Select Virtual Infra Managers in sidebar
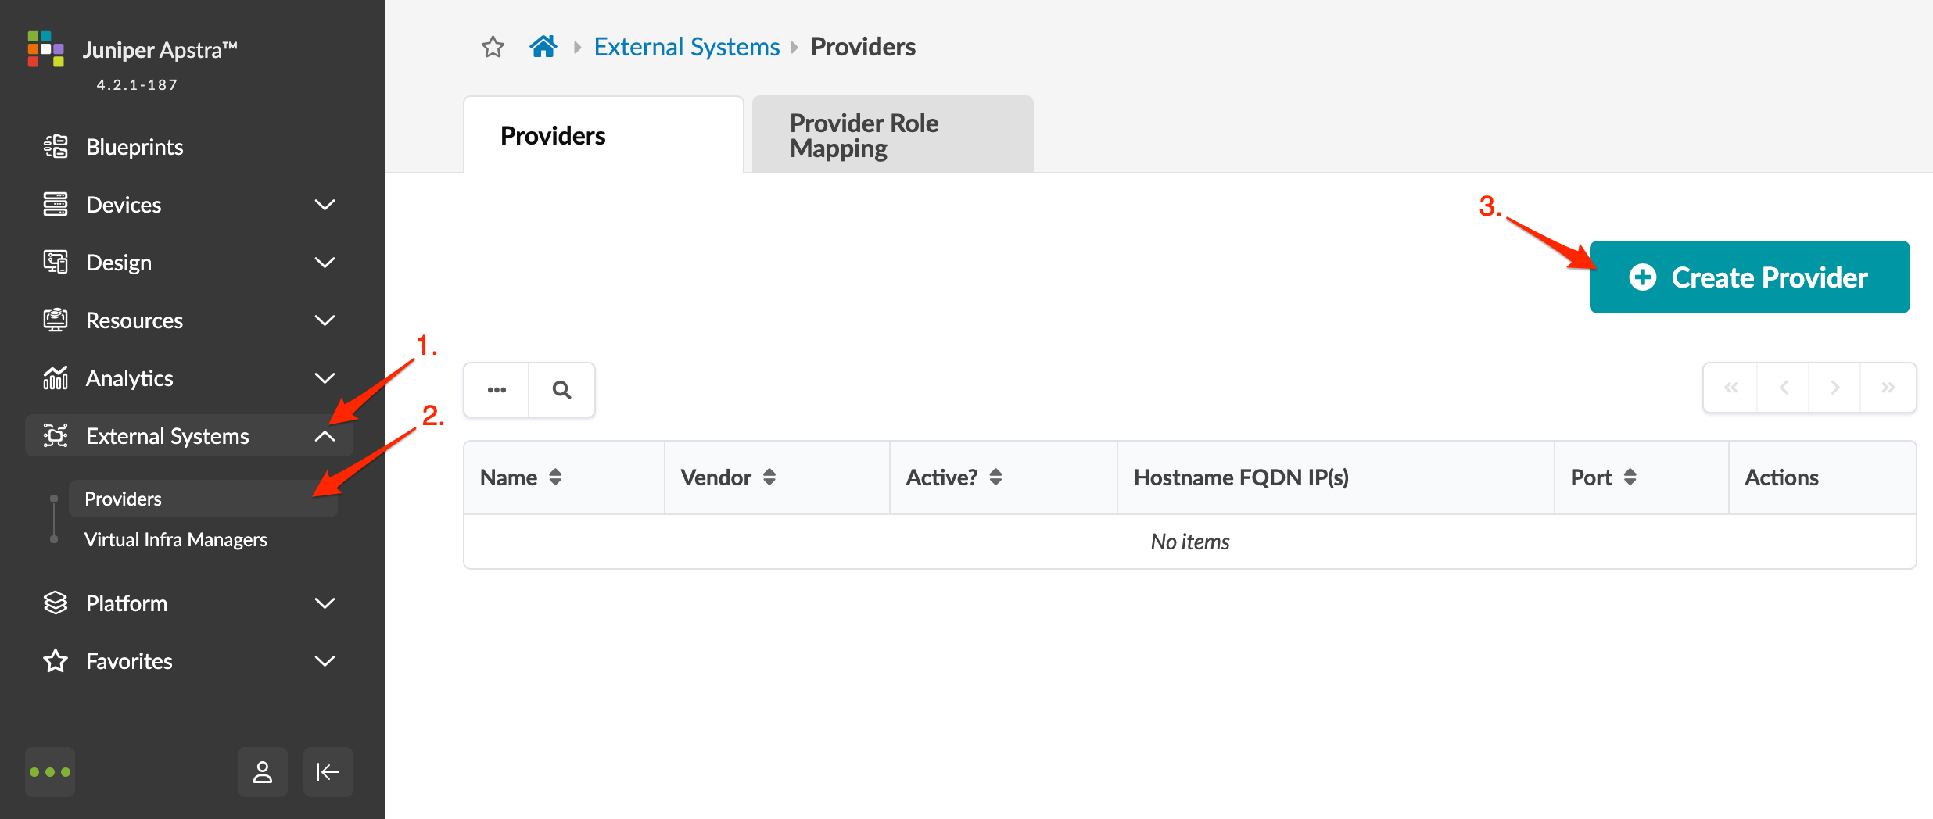Image resolution: width=1933 pixels, height=819 pixels. coord(176,540)
